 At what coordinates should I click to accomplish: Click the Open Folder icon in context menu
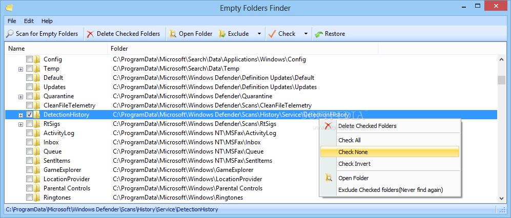tap(329, 178)
